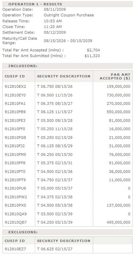Screen dimensions: 135x255
Task: Select the 36,000,000 amount for 912810FT0
Action: [119, 172]
